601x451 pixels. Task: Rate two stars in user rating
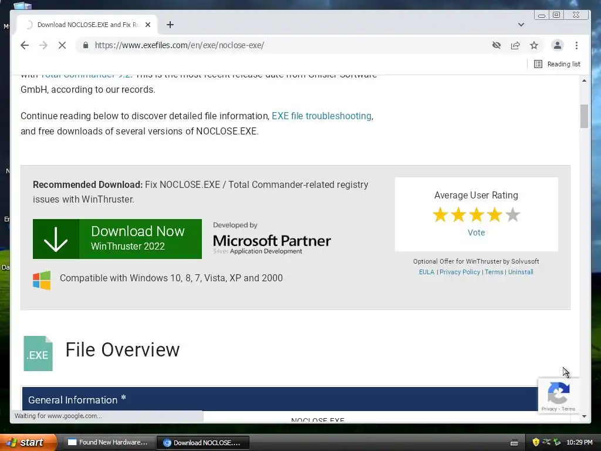click(458, 215)
